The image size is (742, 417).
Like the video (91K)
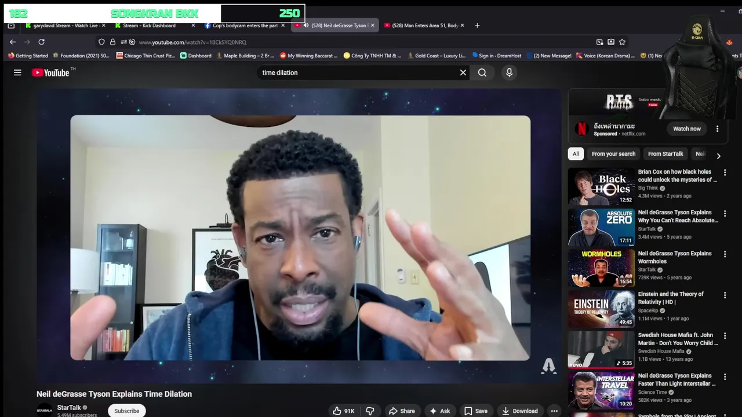point(343,411)
